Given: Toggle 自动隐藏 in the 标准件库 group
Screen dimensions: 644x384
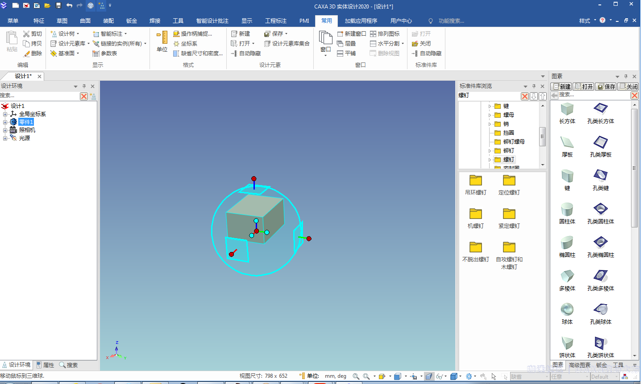Looking at the screenshot, I should coord(427,54).
